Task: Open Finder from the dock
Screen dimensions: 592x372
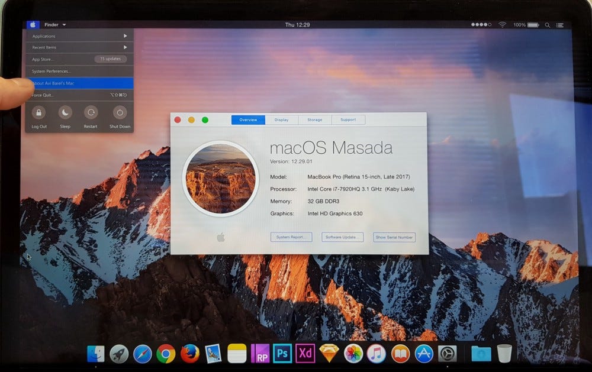Action: (96, 354)
